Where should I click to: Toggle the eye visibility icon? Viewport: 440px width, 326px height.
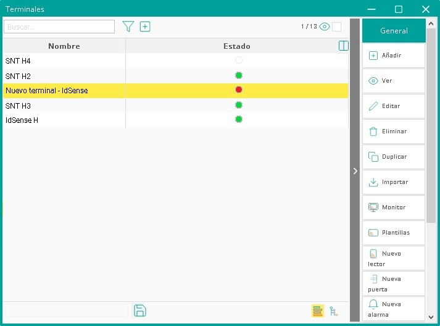pos(325,27)
